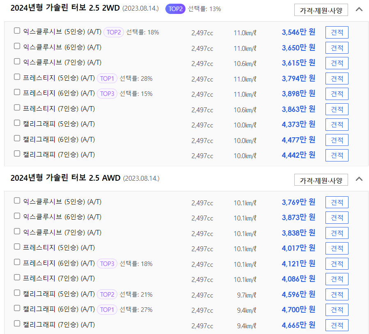Click TOP2 badge on 2WD 익스클루시브 (5인승)
369x334 pixels.
click(114, 32)
